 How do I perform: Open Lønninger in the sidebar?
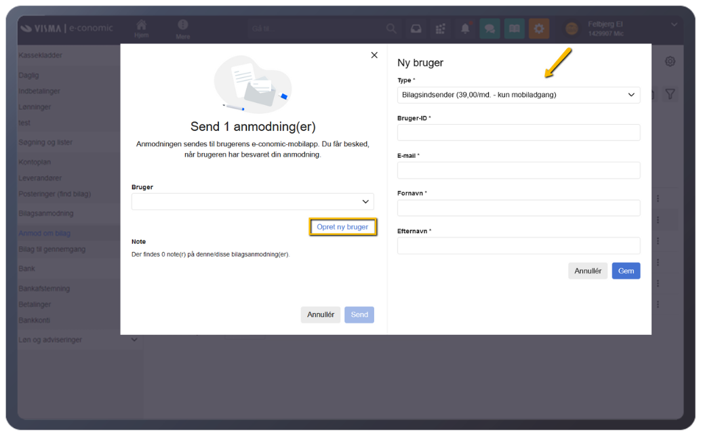pyautogui.click(x=35, y=107)
